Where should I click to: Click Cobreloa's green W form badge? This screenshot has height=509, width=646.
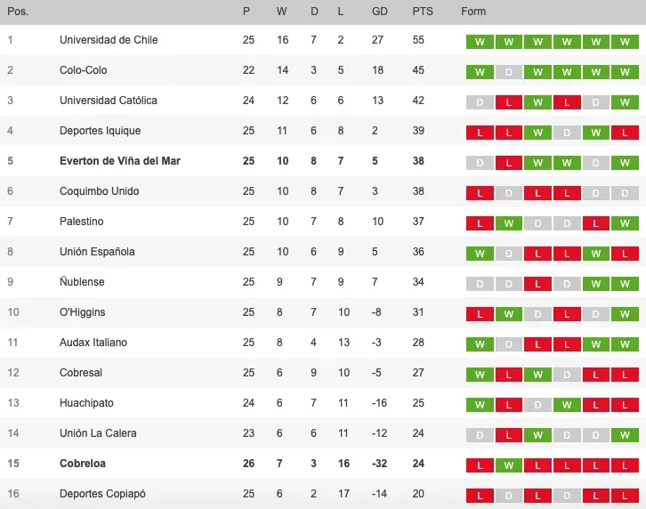(508, 465)
